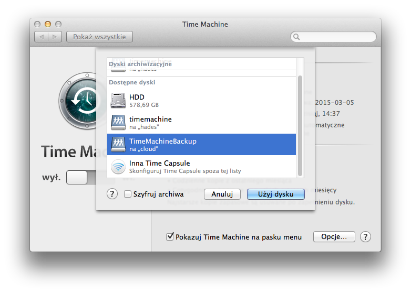Click the yellow minimize window button
This screenshot has height=293, width=411.
[48, 24]
